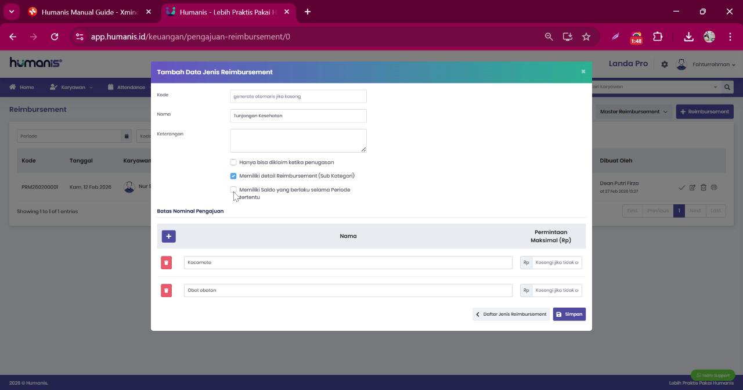Click the humanis logo
The image size is (743, 390).
36,63
